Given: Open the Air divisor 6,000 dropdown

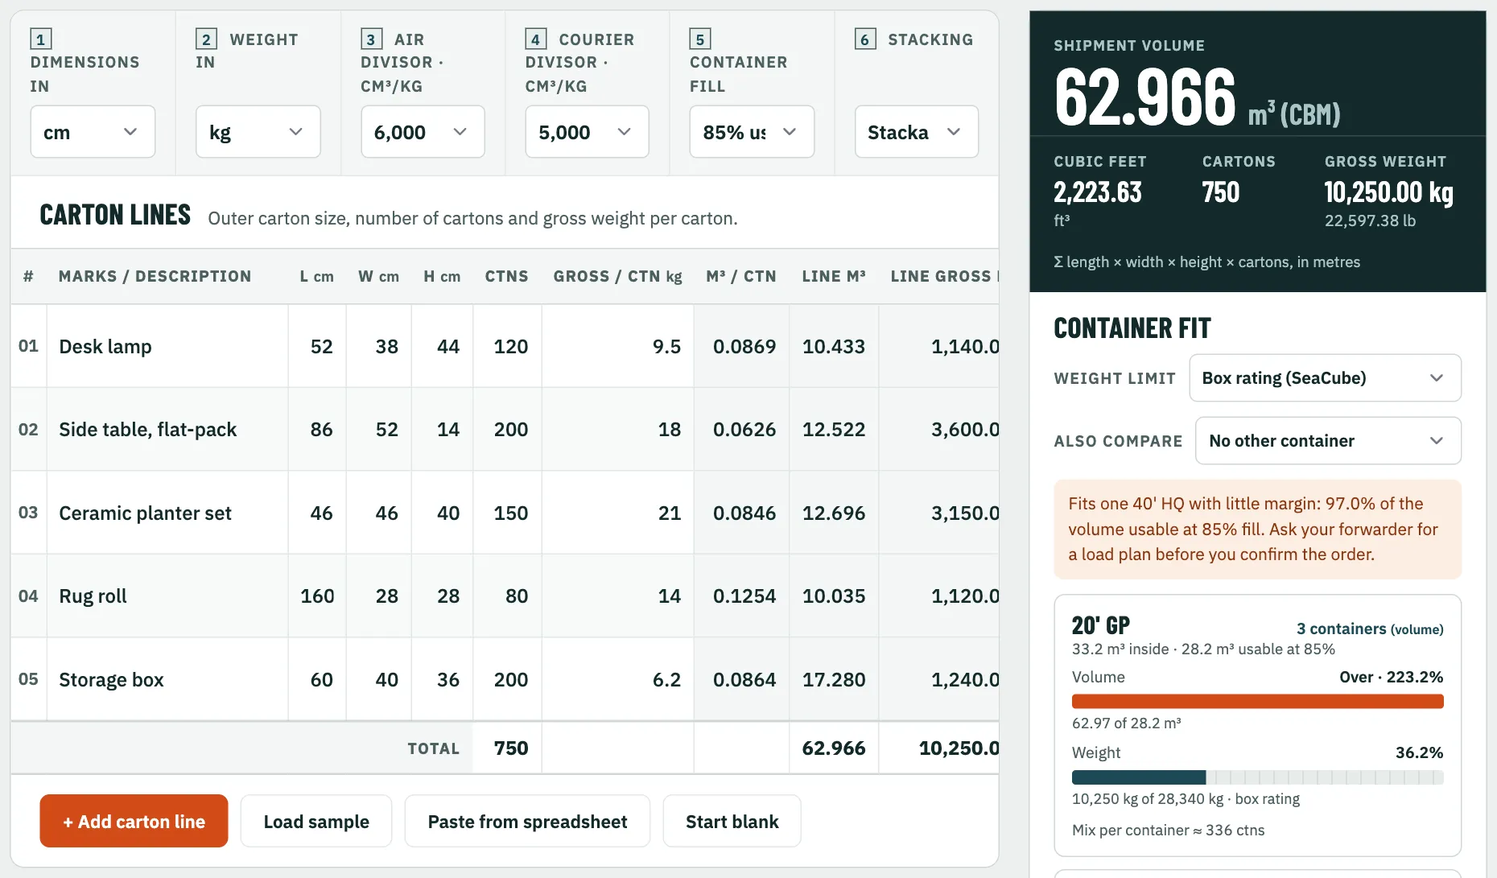Looking at the screenshot, I should (423, 132).
